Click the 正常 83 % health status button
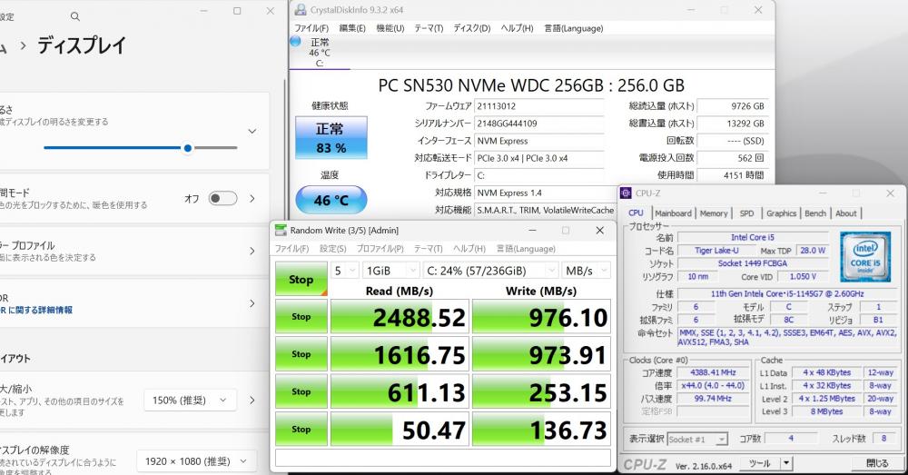The width and height of the screenshot is (908, 475). pyautogui.click(x=331, y=138)
